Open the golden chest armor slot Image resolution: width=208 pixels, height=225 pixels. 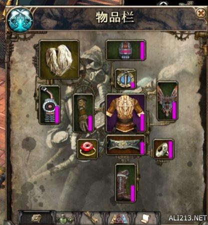click(x=125, y=113)
